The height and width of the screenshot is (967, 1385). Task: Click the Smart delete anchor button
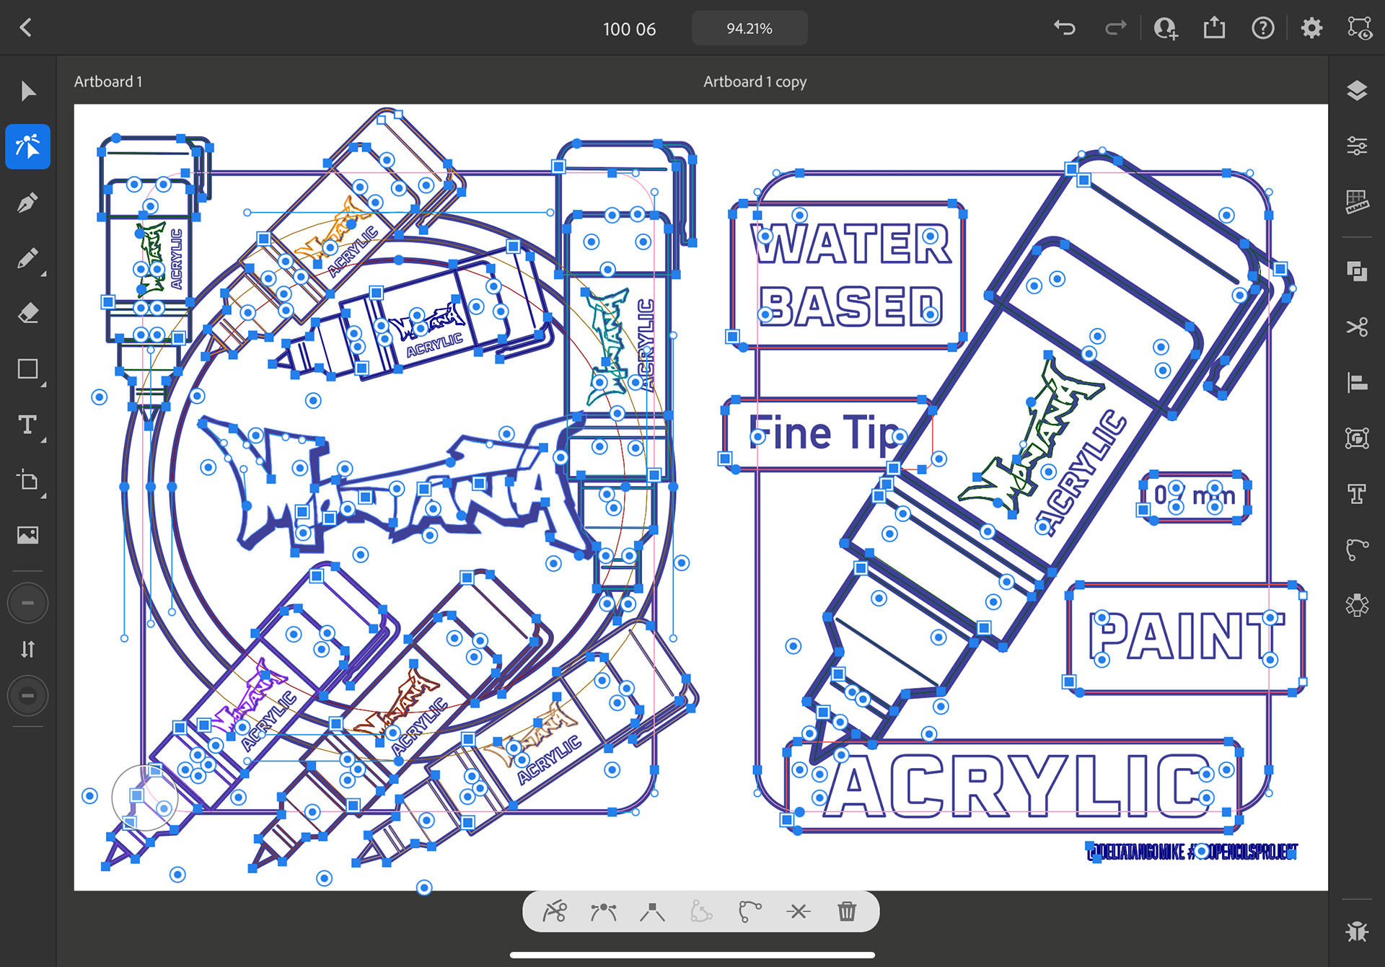click(555, 911)
